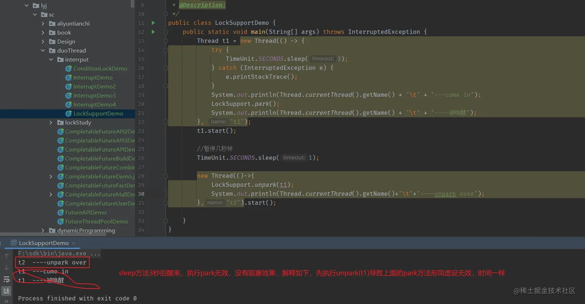Viewport: 585px width, 304px height.
Task: Click the class icon of InterruptDemo4
Action: tap(68, 104)
